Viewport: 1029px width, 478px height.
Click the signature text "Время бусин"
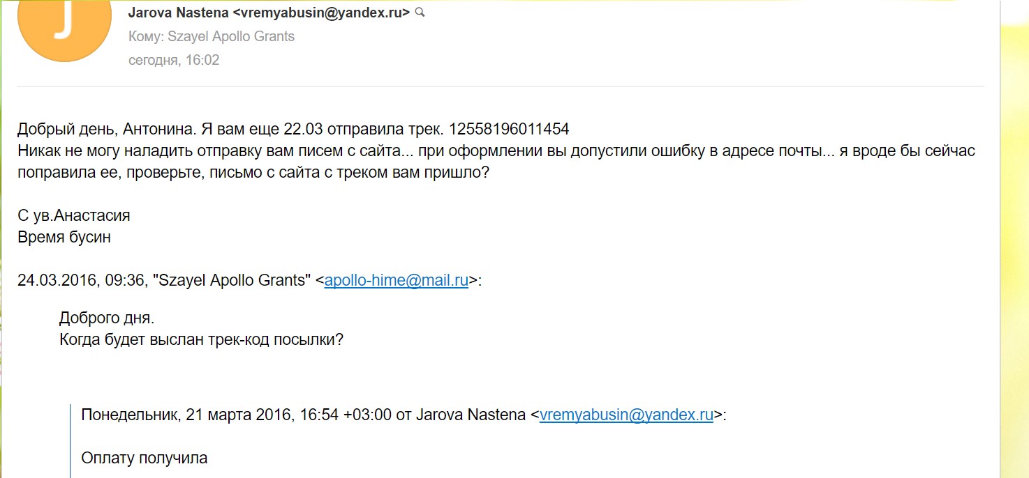64,237
